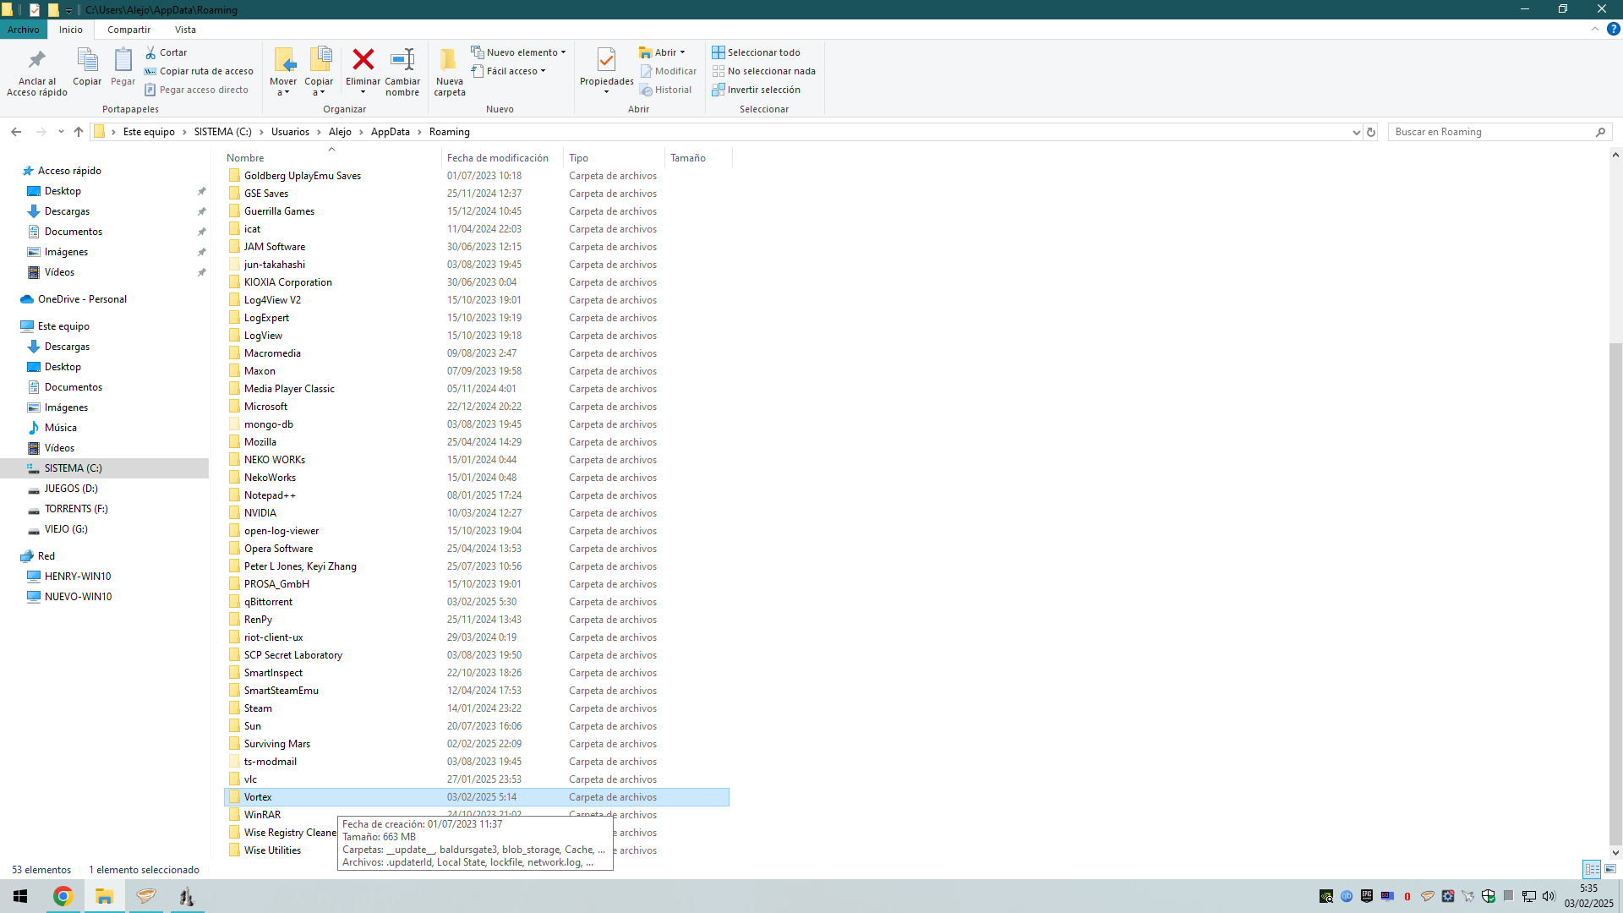1623x913 pixels.
Task: Switch to details view icon
Action: coord(1592,869)
